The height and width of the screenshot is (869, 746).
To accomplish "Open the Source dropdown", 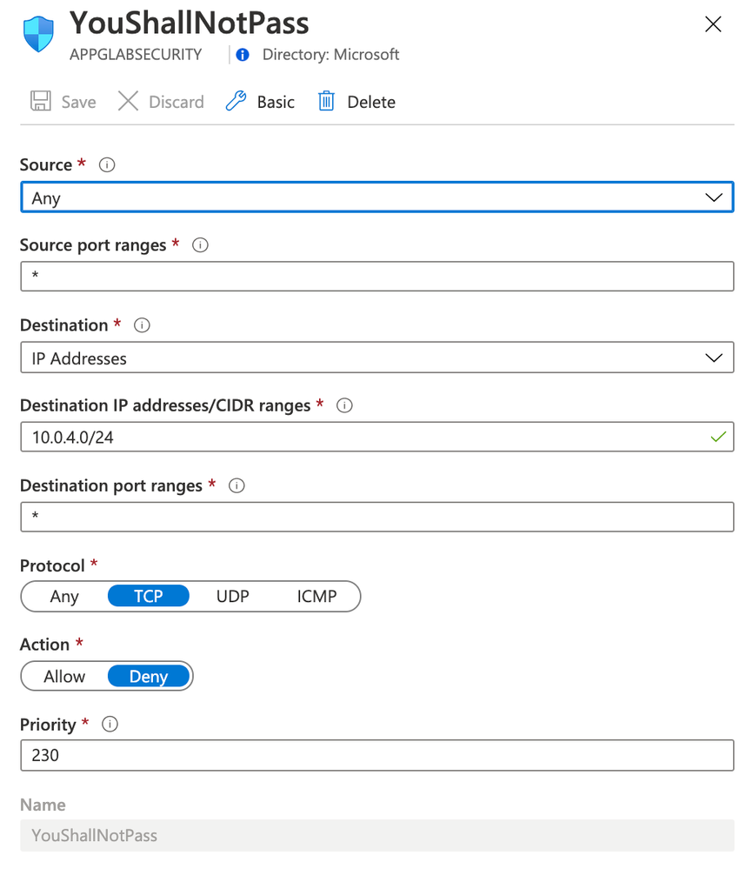I will (x=376, y=197).
